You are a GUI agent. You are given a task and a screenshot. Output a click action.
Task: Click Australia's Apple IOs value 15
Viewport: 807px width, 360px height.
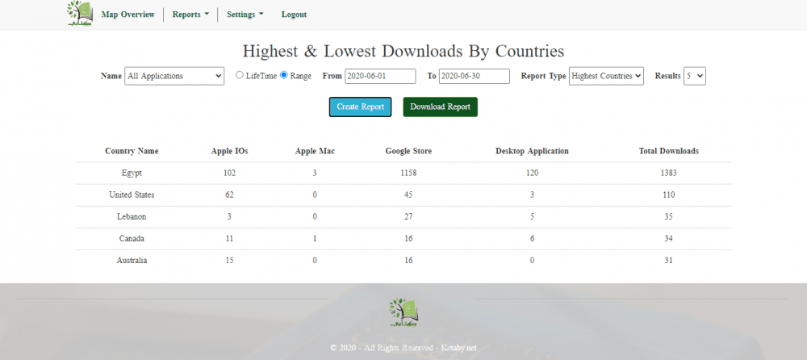coord(229,261)
